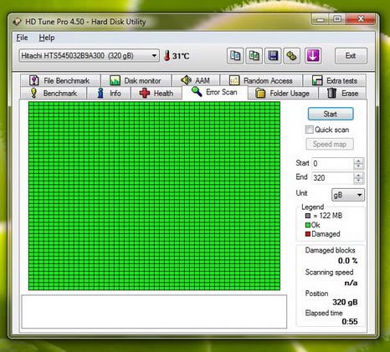This screenshot has width=390, height=352.
Task: Click the copy screenshot to clipboard icon
Action: point(254,56)
